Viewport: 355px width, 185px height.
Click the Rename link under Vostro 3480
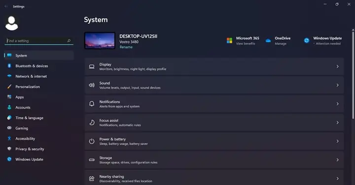[126, 47]
